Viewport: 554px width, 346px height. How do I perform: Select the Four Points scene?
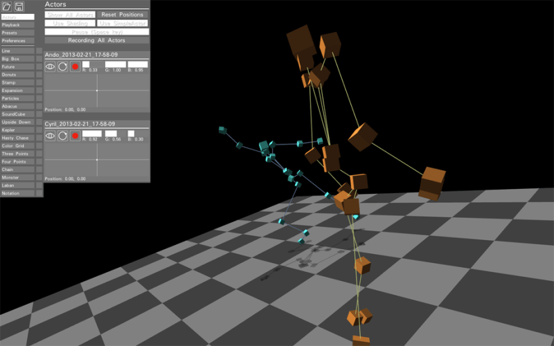click(18, 161)
